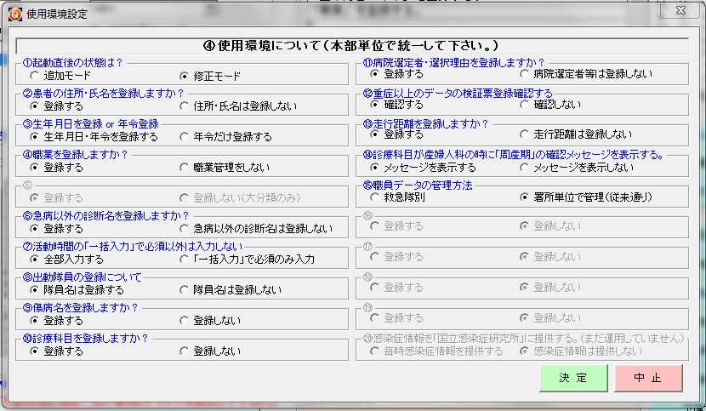Select 病院選定者等は登録しない option
Image resolution: width=706 pixels, height=411 pixels.
[524, 75]
